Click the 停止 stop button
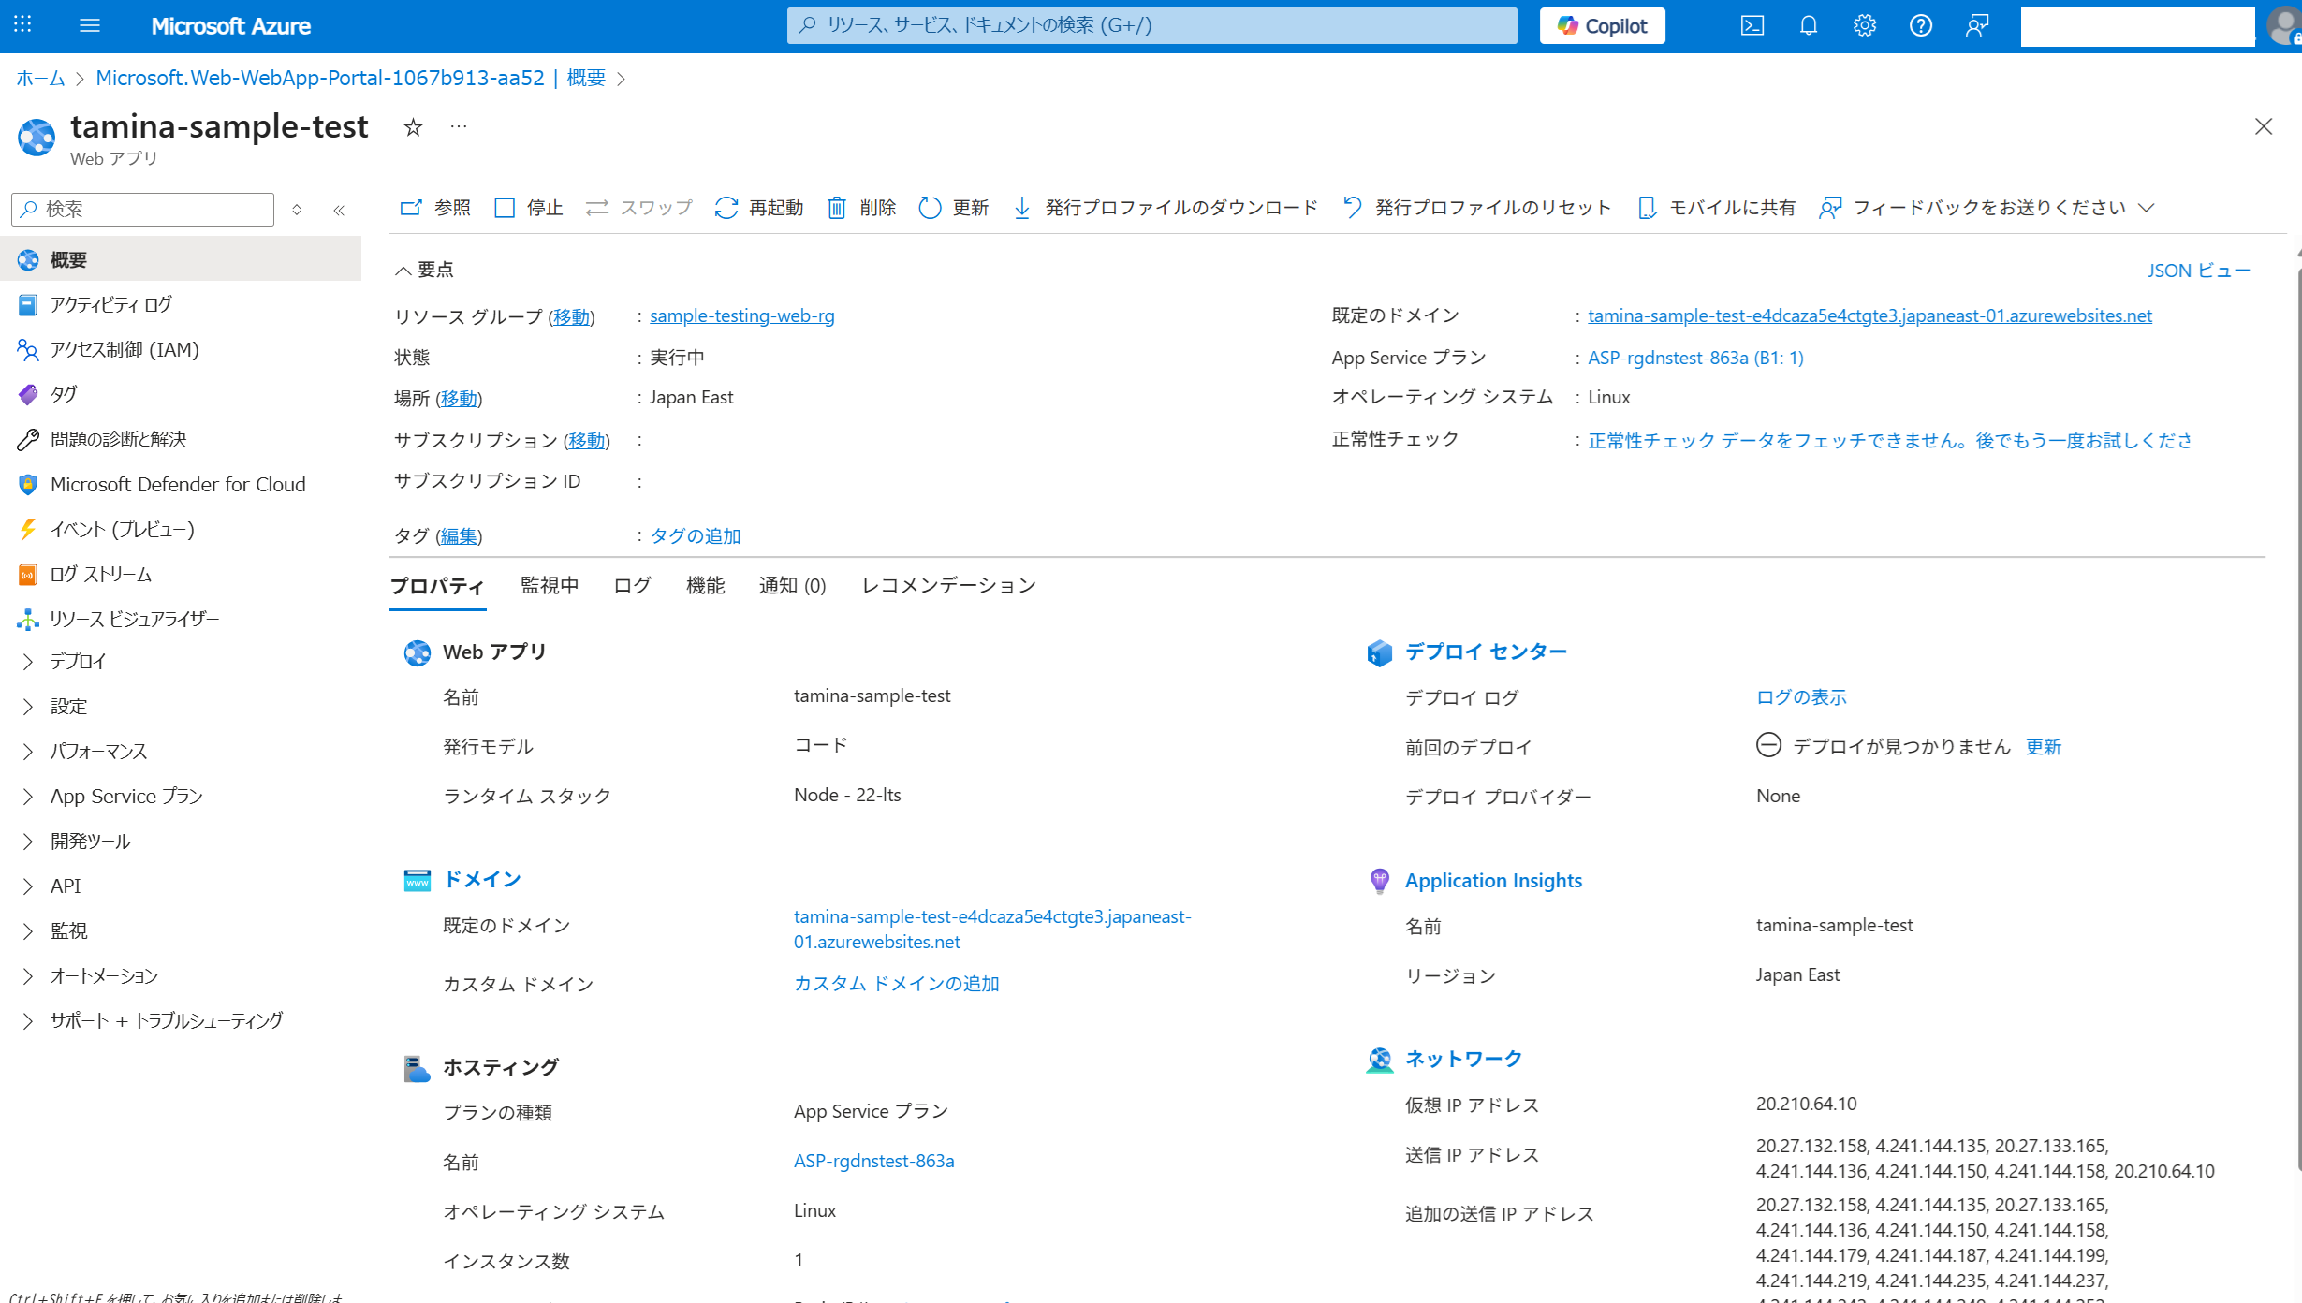2302x1303 pixels. pyautogui.click(x=529, y=208)
